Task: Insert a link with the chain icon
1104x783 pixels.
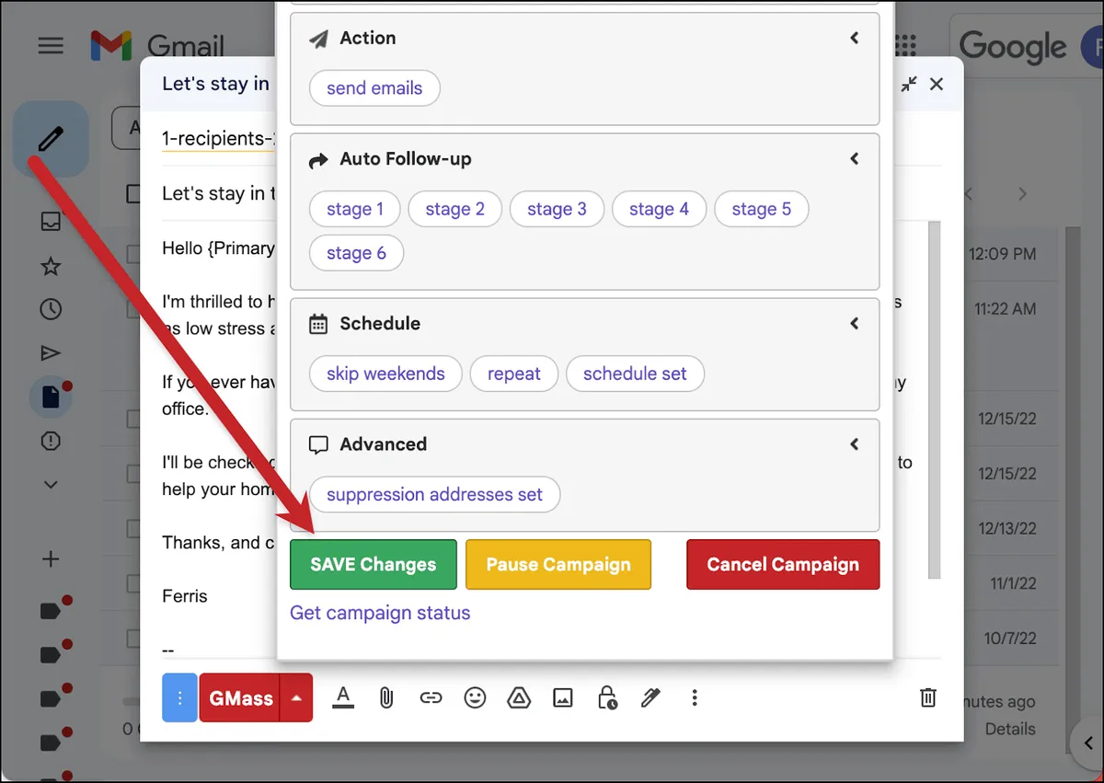Action: (431, 698)
